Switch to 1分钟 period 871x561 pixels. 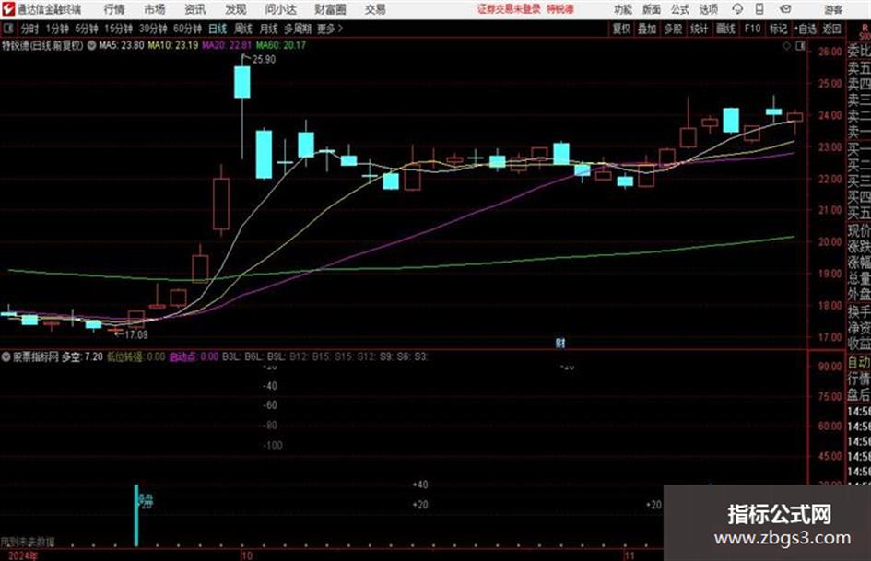(x=57, y=29)
